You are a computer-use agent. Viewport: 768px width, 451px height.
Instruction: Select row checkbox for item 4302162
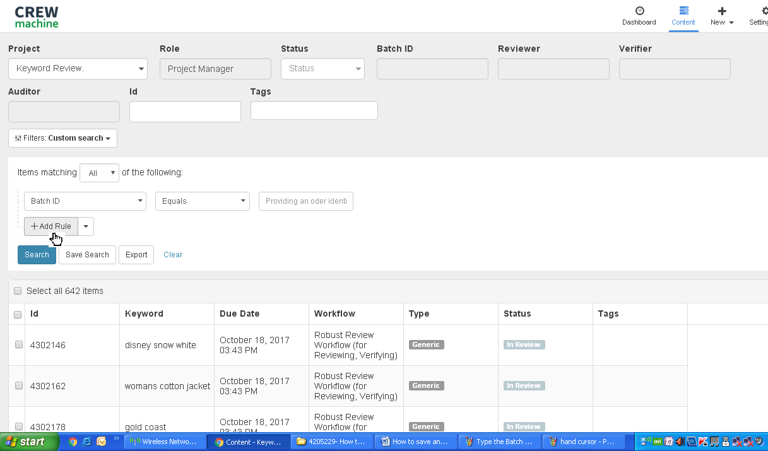(19, 386)
